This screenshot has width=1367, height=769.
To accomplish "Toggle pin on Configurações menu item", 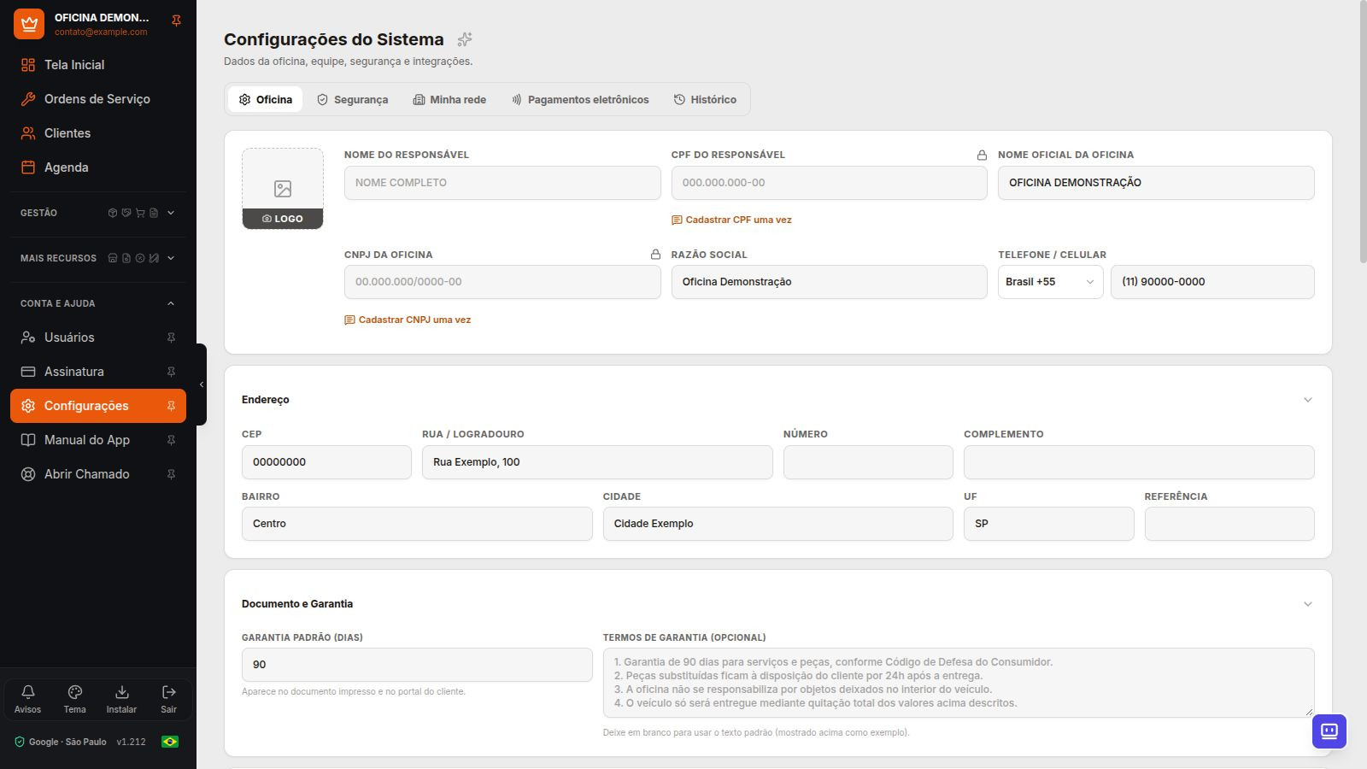I will 171,406.
